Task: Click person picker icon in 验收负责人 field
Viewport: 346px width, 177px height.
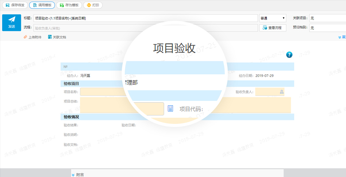Action: (x=281, y=92)
